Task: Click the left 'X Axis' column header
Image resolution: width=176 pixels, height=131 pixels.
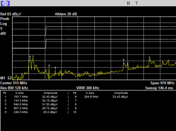Action: (x=20, y=93)
